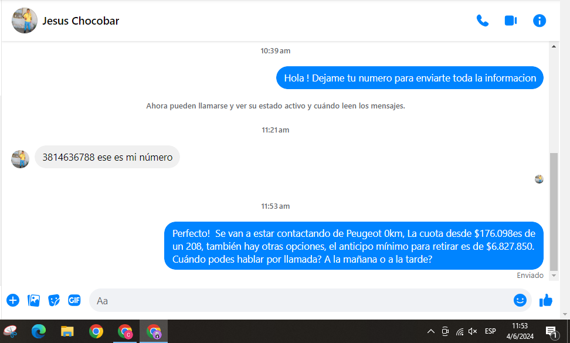The width and height of the screenshot is (570, 343).
Task: Click the chat scrollbar's up arrow
Action: pos(554,46)
